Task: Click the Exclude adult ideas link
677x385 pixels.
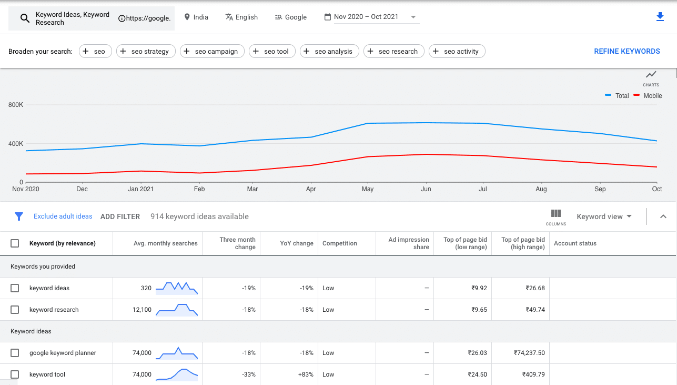Action: [63, 216]
